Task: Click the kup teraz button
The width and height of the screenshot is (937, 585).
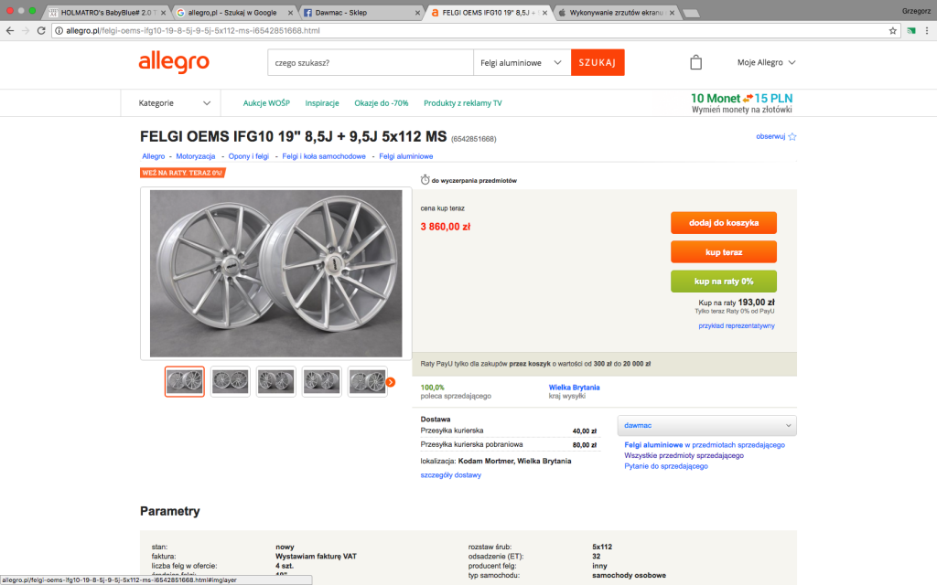Action: 724,252
